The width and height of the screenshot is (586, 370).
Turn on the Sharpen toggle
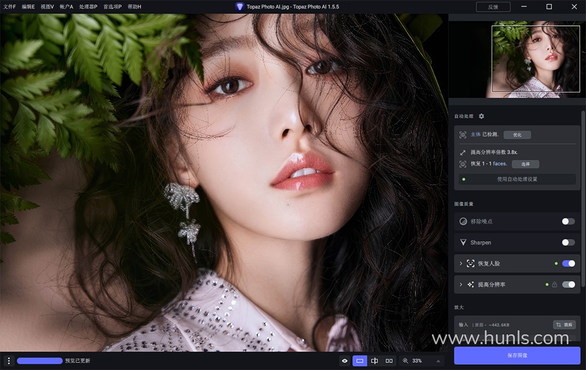(568, 242)
